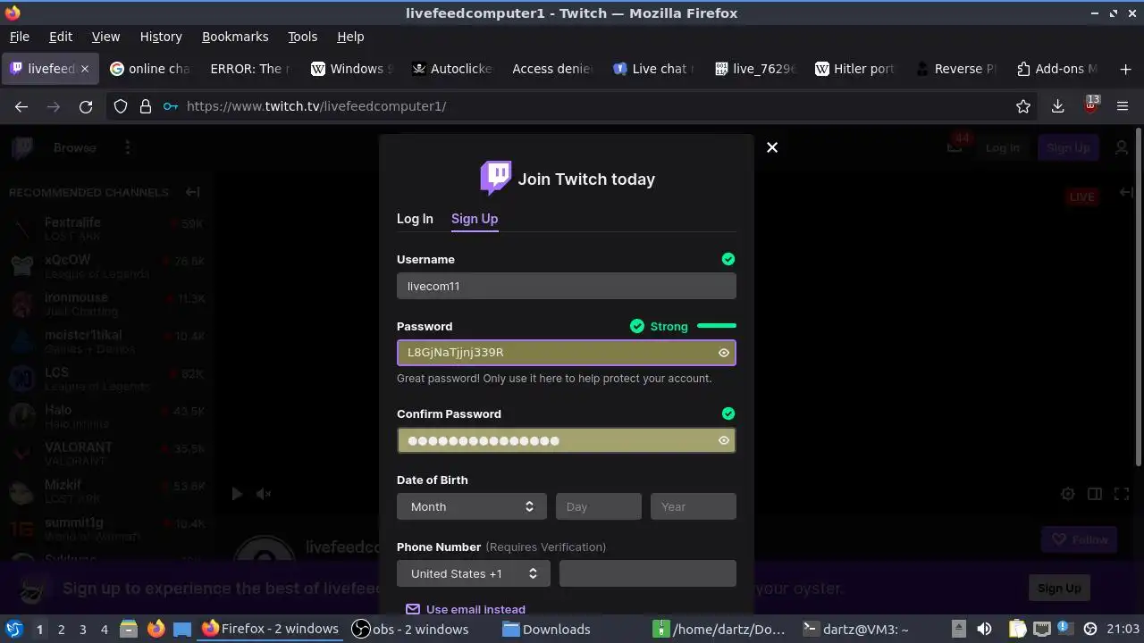Image resolution: width=1144 pixels, height=643 pixels.
Task: Open the Firefox hamburger application menu
Action: [x=1123, y=106]
